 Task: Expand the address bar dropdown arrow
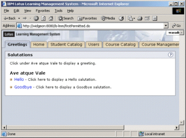(x=166, y=26)
